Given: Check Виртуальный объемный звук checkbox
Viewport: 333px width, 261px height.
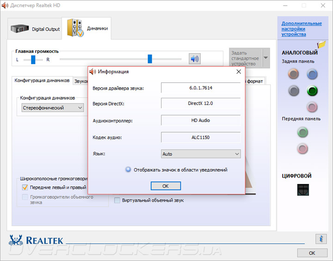Looking at the screenshot, I should [x=117, y=200].
